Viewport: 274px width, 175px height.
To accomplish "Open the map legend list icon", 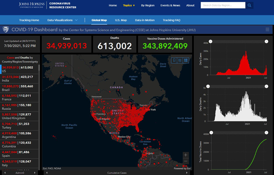I will (180, 60).
